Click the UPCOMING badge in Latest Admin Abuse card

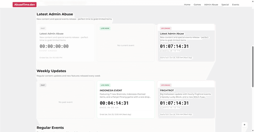[166, 28]
